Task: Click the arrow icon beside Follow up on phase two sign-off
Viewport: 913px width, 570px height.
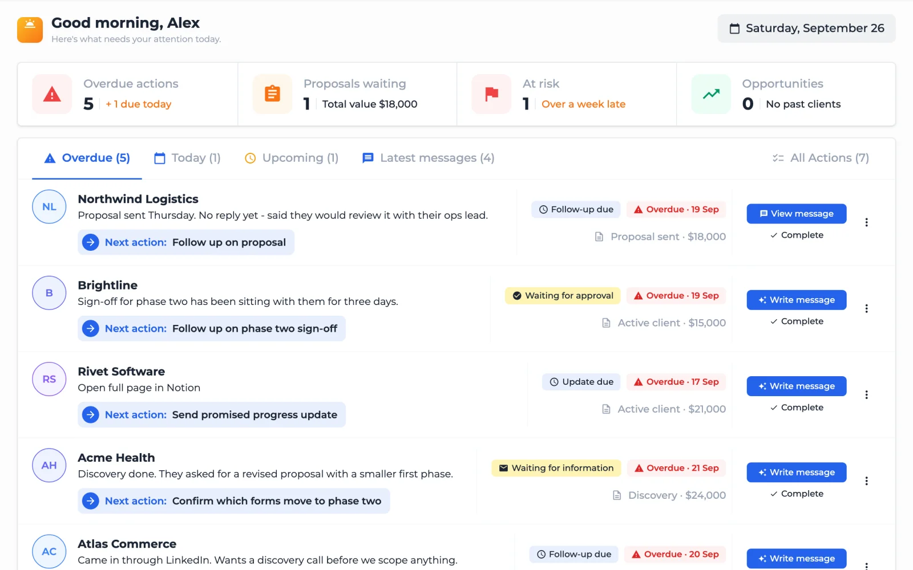Action: coord(91,328)
